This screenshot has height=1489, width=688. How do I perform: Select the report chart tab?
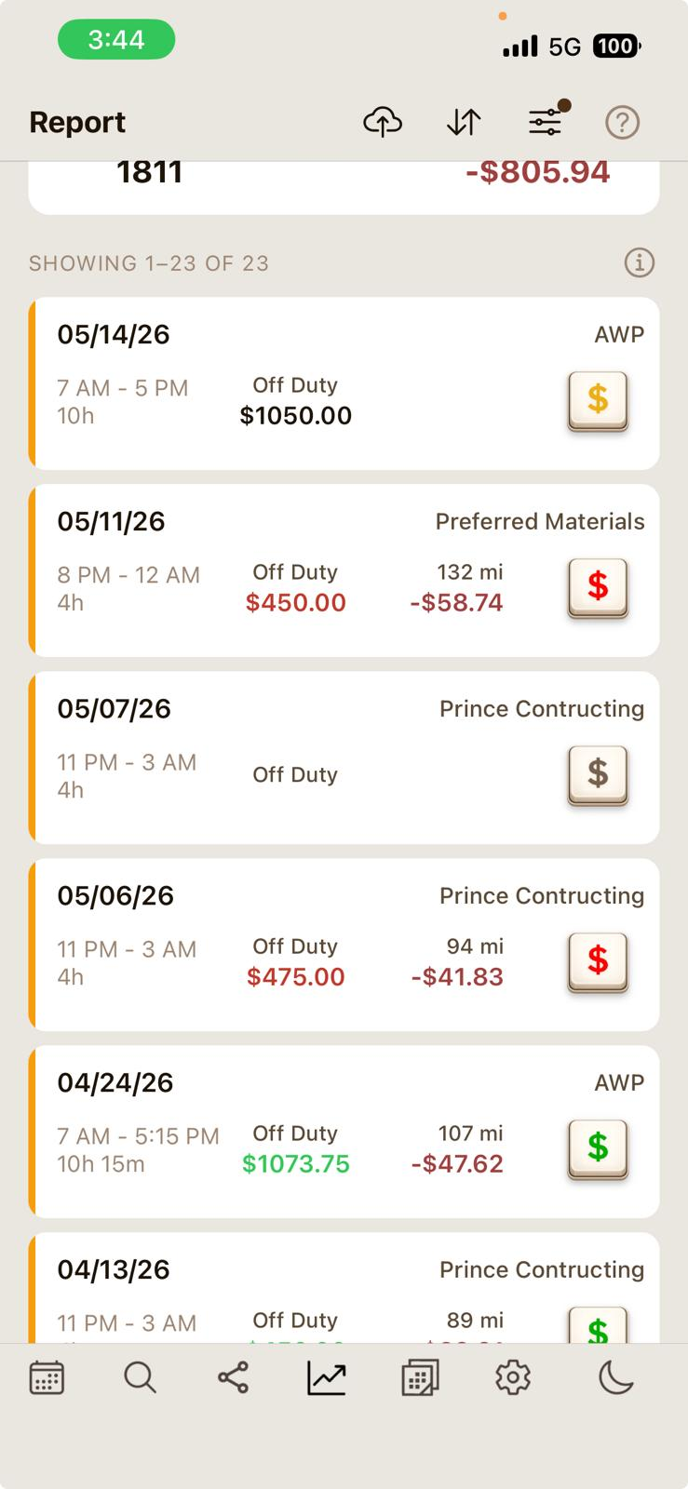click(x=327, y=1377)
